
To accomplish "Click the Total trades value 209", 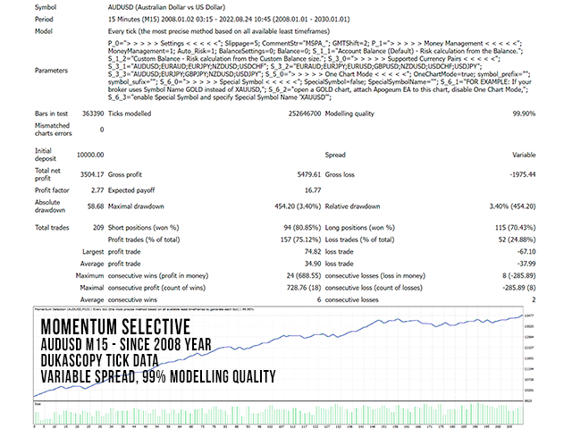I will (x=98, y=228).
